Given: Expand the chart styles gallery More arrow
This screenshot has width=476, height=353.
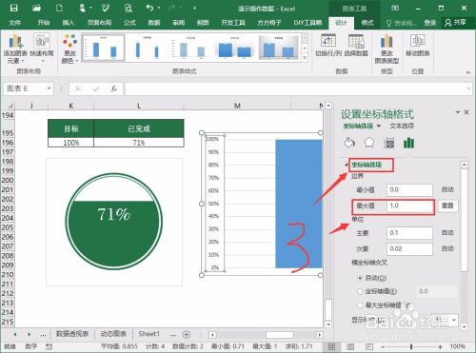Looking at the screenshot, I should pos(305,57).
